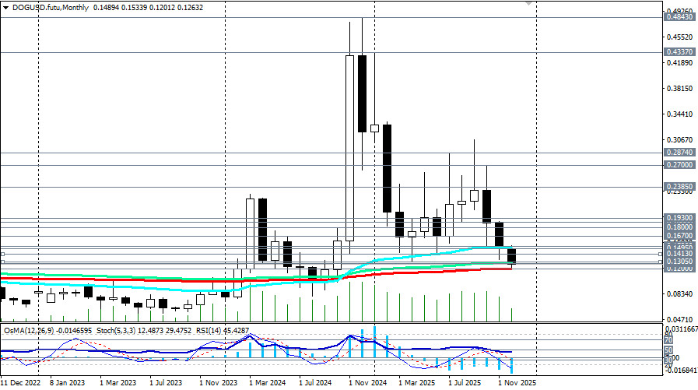Viewport: 698px width, 390px height.
Task: Select the 0.28740 horizontal level label
Action: point(681,153)
